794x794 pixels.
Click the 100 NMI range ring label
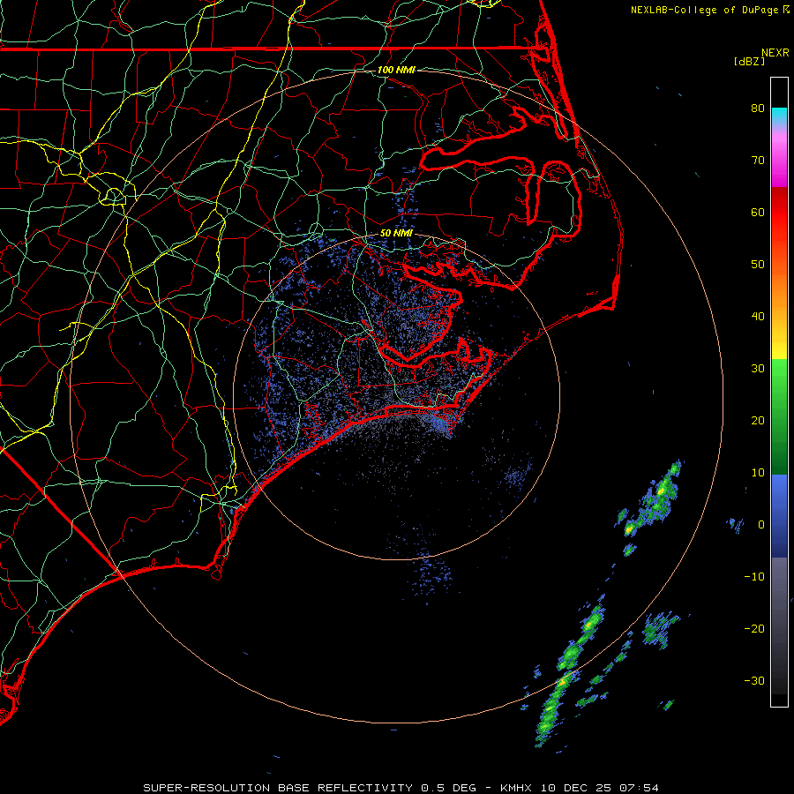(x=396, y=70)
